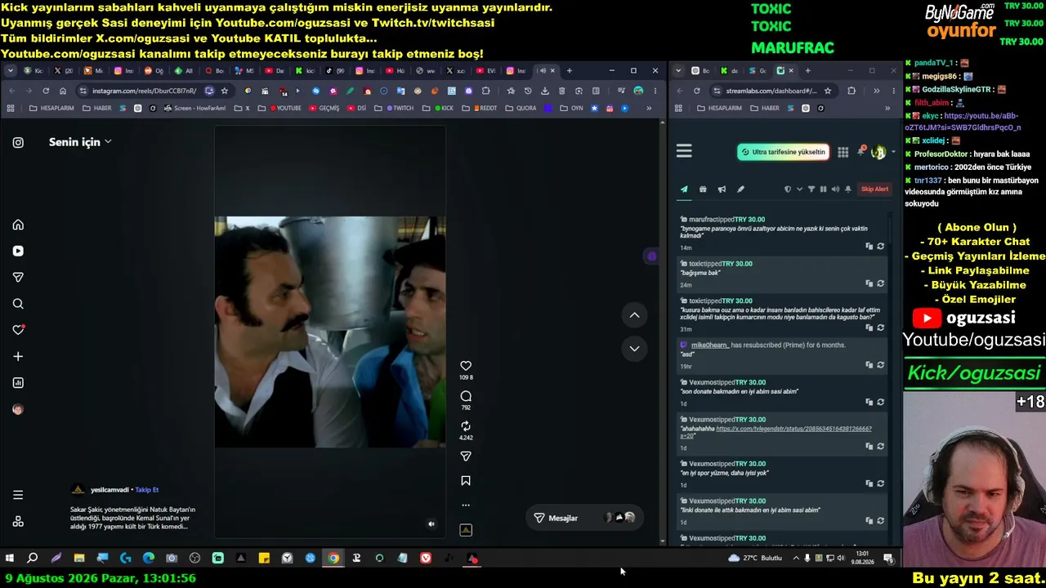This screenshot has height=588, width=1046.
Task: Create a new Instagram post
Action: click(18, 356)
